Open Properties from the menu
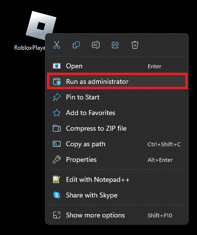Screen dimensions: 197x235 pos(117,159)
